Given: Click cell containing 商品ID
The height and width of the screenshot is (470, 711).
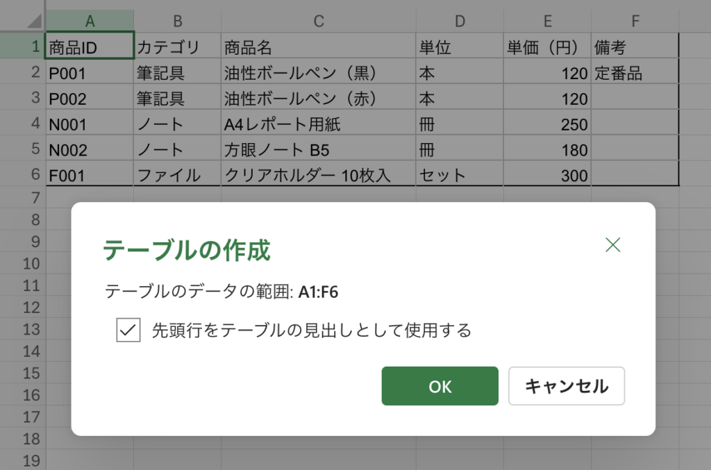Looking at the screenshot, I should [x=90, y=47].
